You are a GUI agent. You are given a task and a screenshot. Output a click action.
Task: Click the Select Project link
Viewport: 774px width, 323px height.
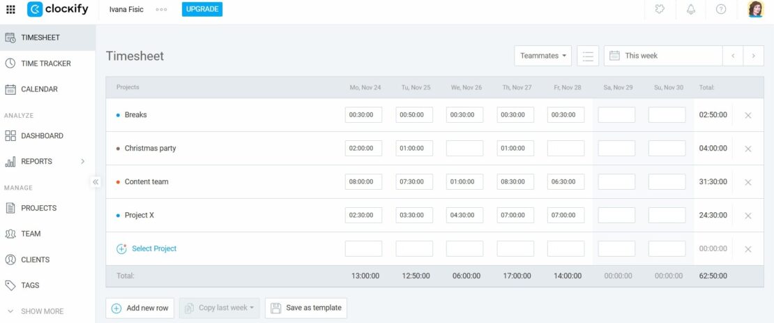[154, 248]
